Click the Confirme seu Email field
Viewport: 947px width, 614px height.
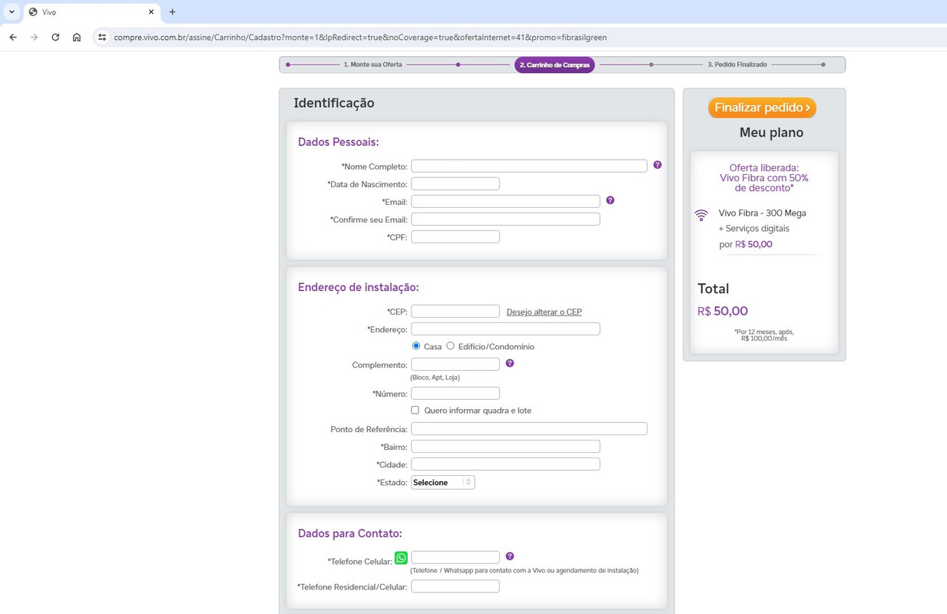[505, 219]
